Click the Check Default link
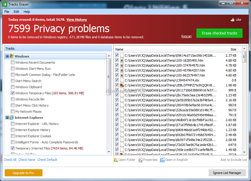The image size is (251, 181). click(47, 160)
